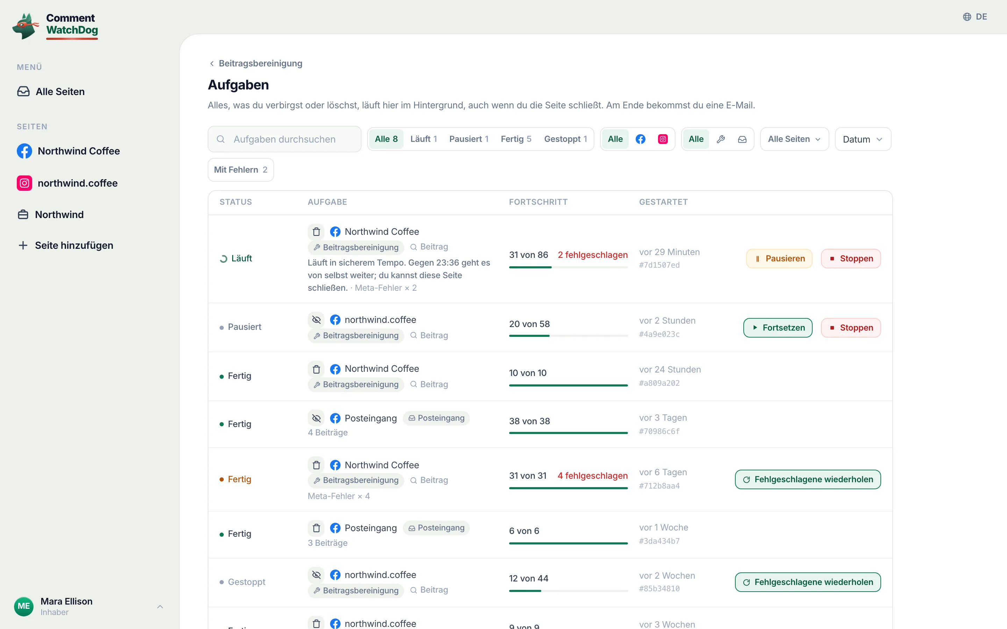Viewport: 1007px width, 629px height.
Task: Click the Aufgaben durchsuchen search field
Action: (x=285, y=139)
